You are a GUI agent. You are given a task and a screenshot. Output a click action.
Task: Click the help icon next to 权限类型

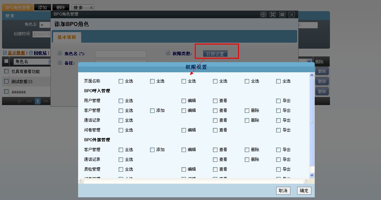168,53
